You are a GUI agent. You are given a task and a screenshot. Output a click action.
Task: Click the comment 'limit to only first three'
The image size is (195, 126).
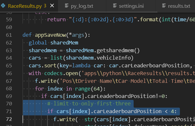[92, 103]
